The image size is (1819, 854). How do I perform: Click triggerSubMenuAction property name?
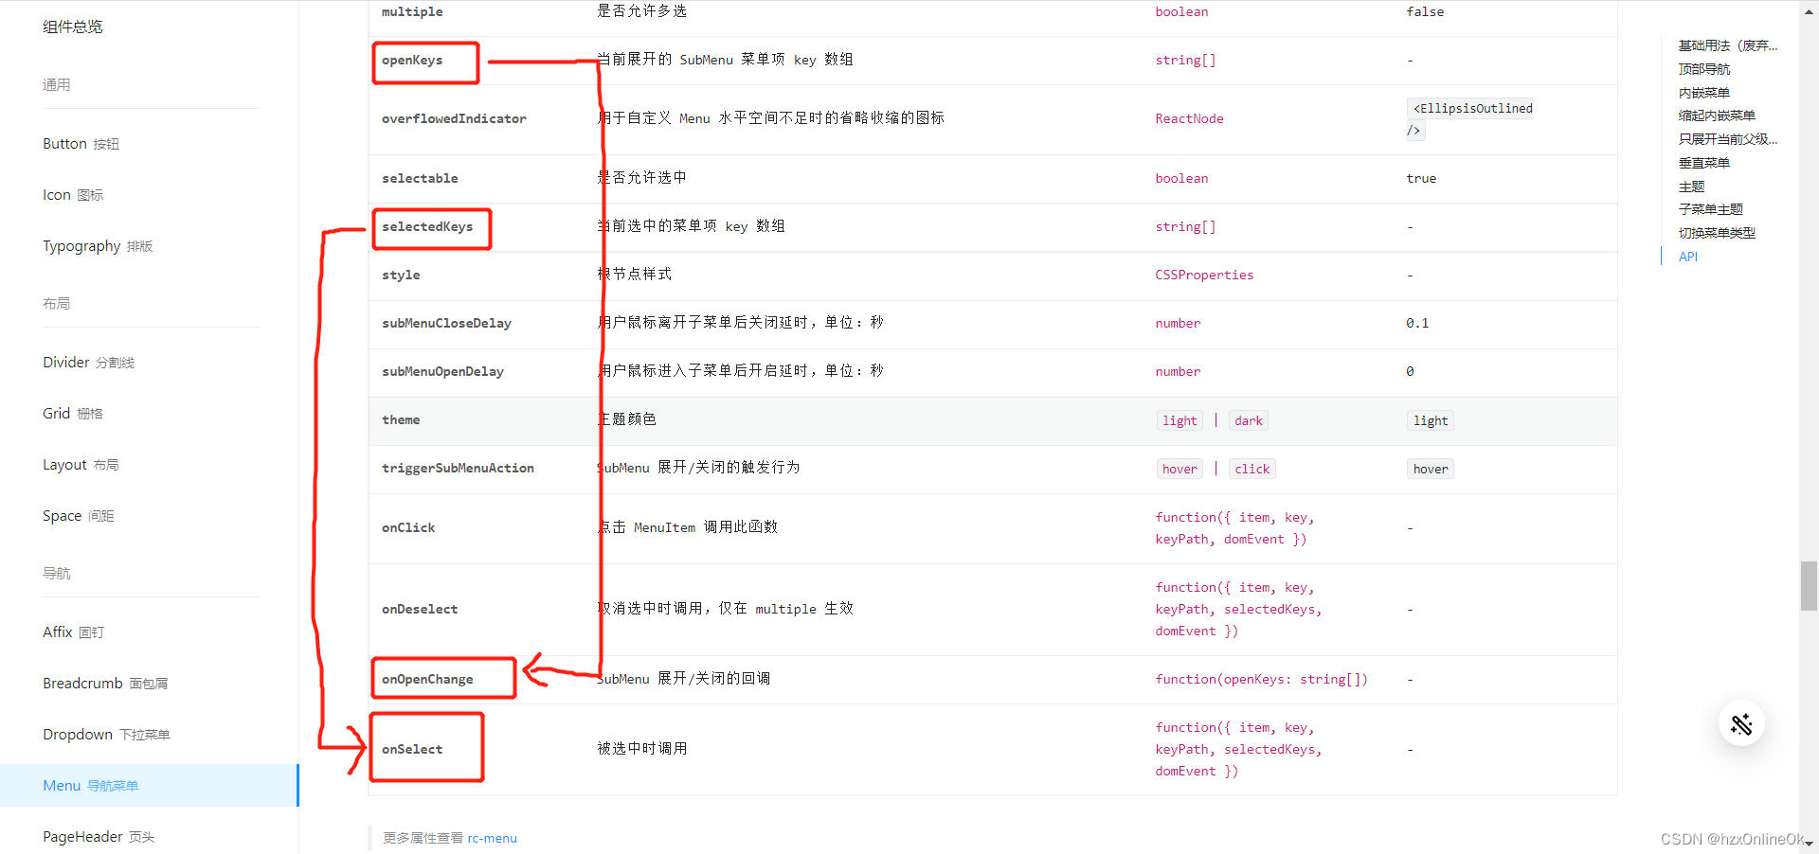point(458,468)
